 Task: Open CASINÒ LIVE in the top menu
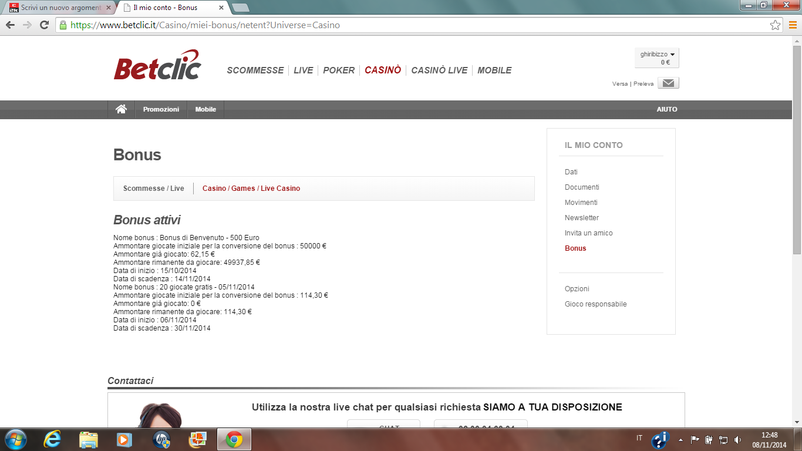pyautogui.click(x=439, y=70)
